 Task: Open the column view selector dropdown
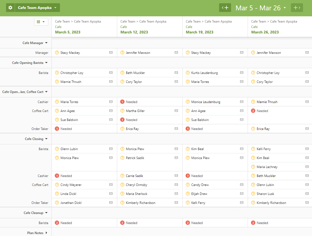click(41, 22)
